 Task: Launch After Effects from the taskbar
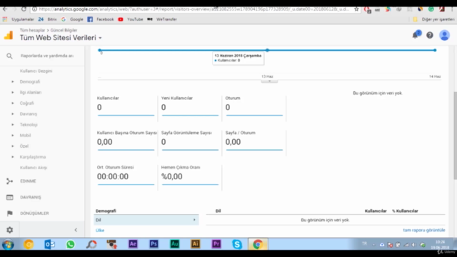coord(133,244)
